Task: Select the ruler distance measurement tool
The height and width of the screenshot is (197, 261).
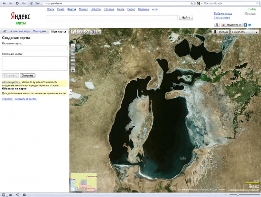Action: [x=86, y=32]
